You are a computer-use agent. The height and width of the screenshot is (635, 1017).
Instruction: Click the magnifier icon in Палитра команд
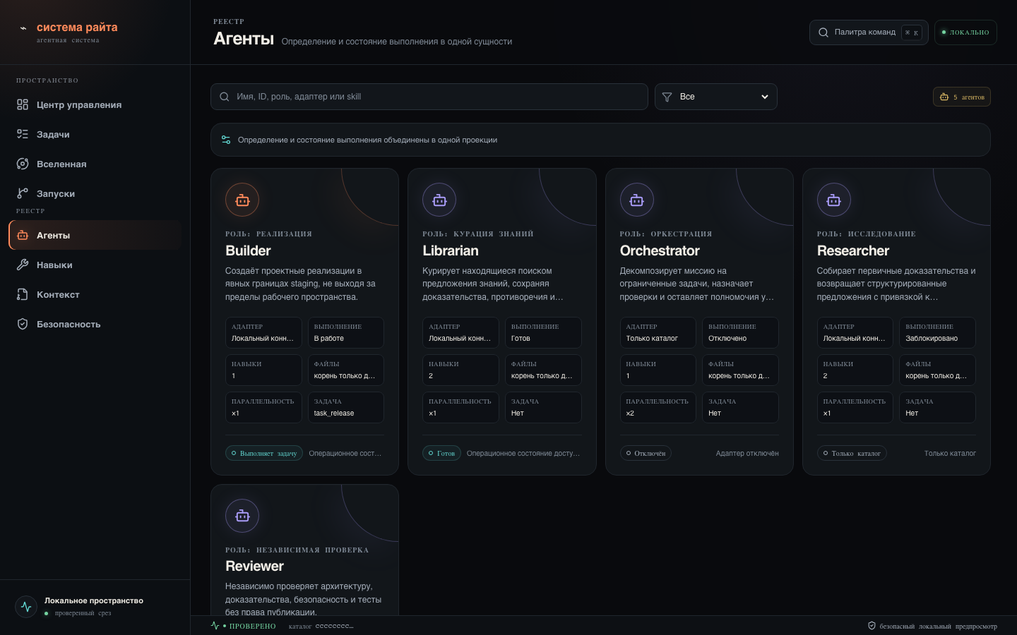coord(823,32)
